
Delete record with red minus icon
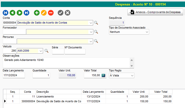(51, 13)
